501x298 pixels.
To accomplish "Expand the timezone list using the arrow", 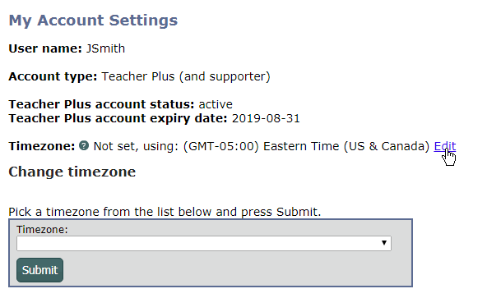I will [384, 243].
